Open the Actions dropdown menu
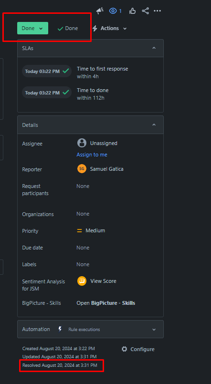This screenshot has width=211, height=384. (109, 29)
